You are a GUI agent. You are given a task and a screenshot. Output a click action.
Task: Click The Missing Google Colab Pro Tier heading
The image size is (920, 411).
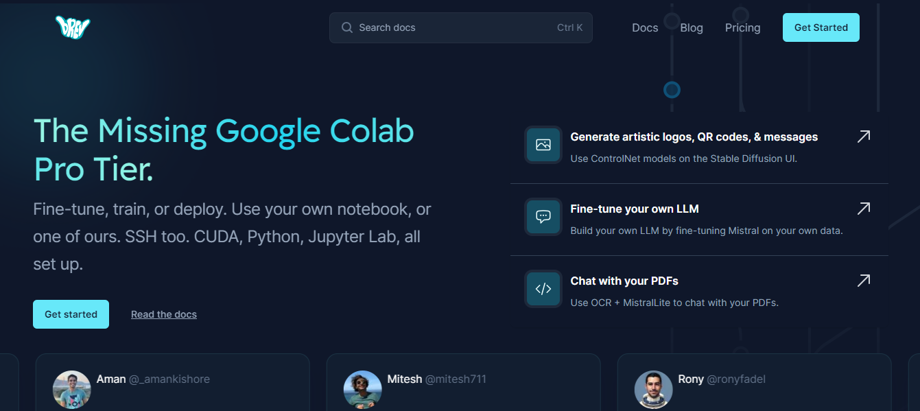(224, 150)
